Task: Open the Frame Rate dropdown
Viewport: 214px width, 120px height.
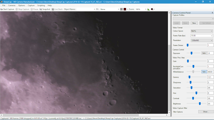Action: pos(202,36)
